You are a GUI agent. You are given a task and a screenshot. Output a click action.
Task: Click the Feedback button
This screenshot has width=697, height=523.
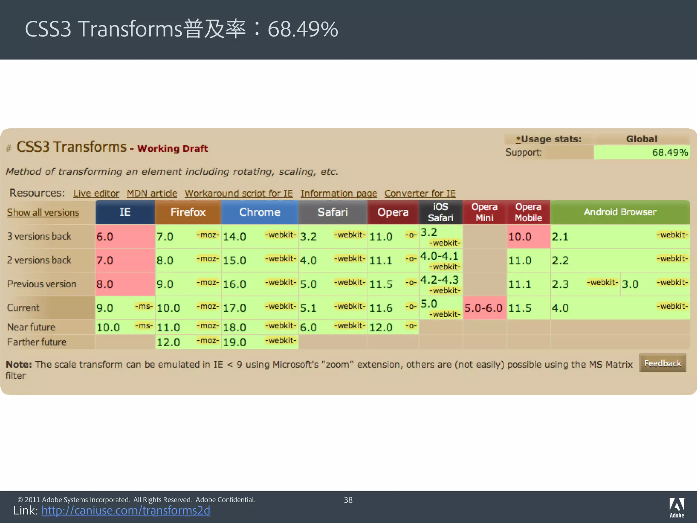(663, 363)
